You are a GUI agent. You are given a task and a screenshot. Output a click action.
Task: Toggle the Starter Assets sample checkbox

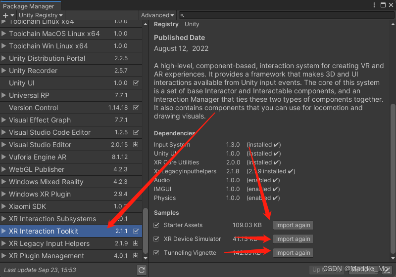156,225
